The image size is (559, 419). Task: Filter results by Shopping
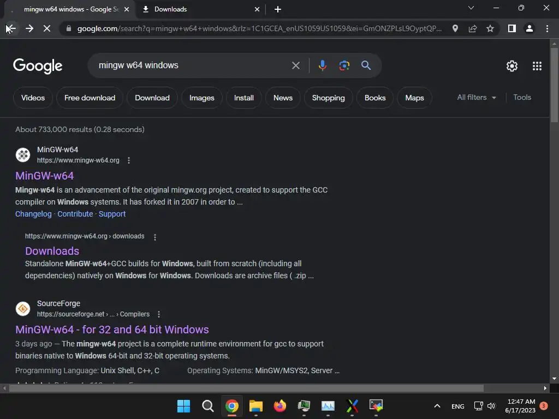point(328,98)
